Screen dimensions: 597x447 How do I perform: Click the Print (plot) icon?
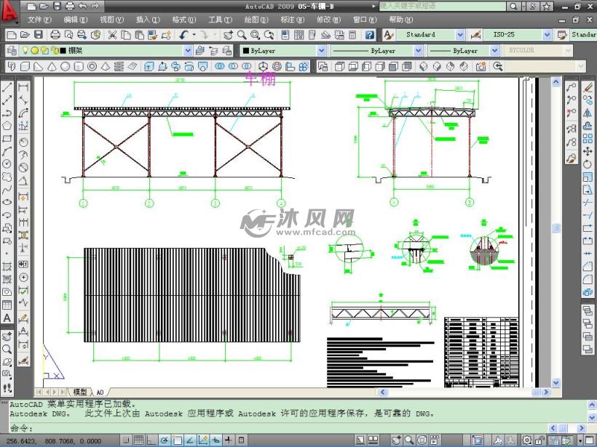click(x=55, y=35)
